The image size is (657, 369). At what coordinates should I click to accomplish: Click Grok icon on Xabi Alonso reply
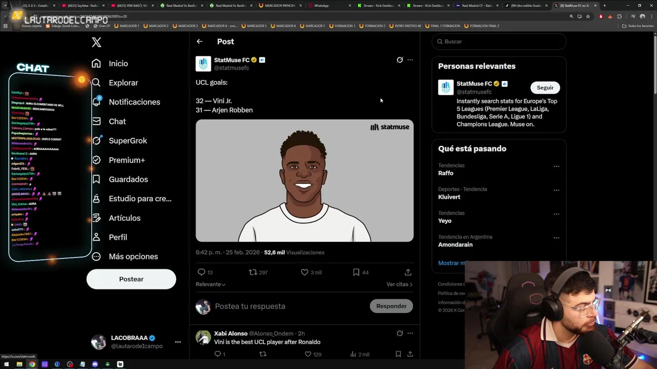pos(400,333)
